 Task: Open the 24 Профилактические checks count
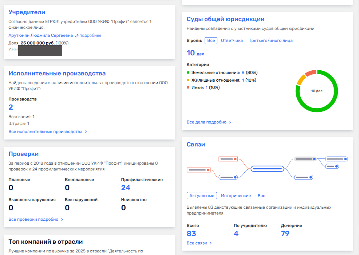126,188
